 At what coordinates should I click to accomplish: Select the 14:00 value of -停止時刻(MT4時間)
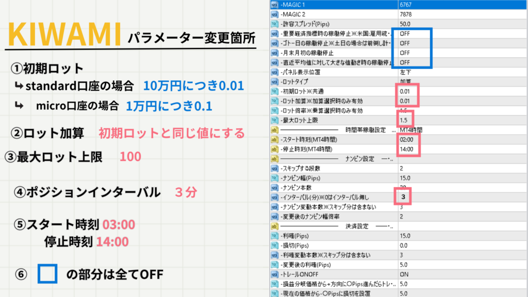[406, 149]
